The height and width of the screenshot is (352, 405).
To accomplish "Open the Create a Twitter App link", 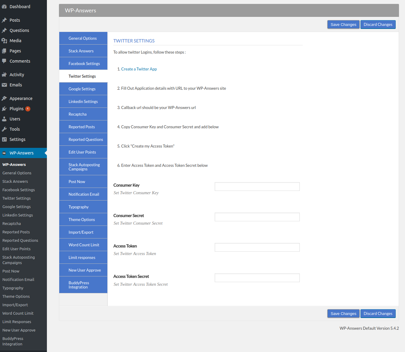I will (x=139, y=69).
